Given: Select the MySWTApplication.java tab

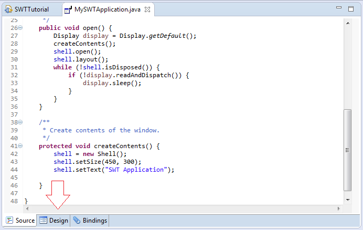Looking at the screenshot, I should click(108, 9).
